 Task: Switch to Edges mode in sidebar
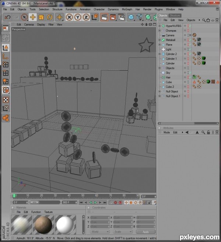tap(6, 73)
